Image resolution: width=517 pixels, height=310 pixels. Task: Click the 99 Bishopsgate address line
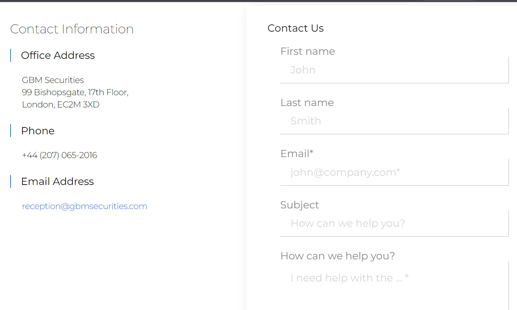pos(75,92)
